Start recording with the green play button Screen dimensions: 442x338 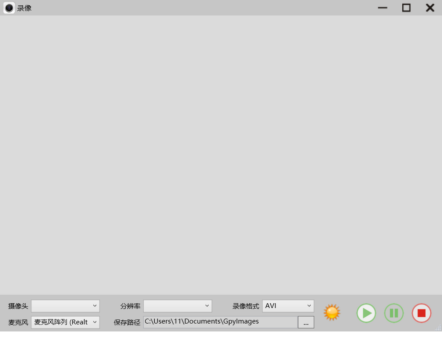point(366,313)
